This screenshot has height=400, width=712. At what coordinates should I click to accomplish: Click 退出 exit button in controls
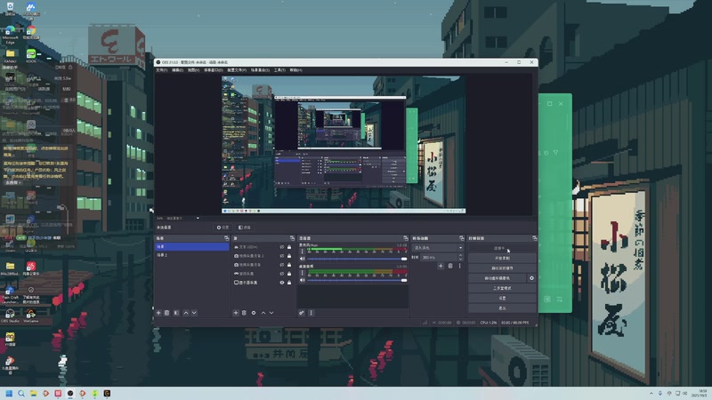point(502,308)
